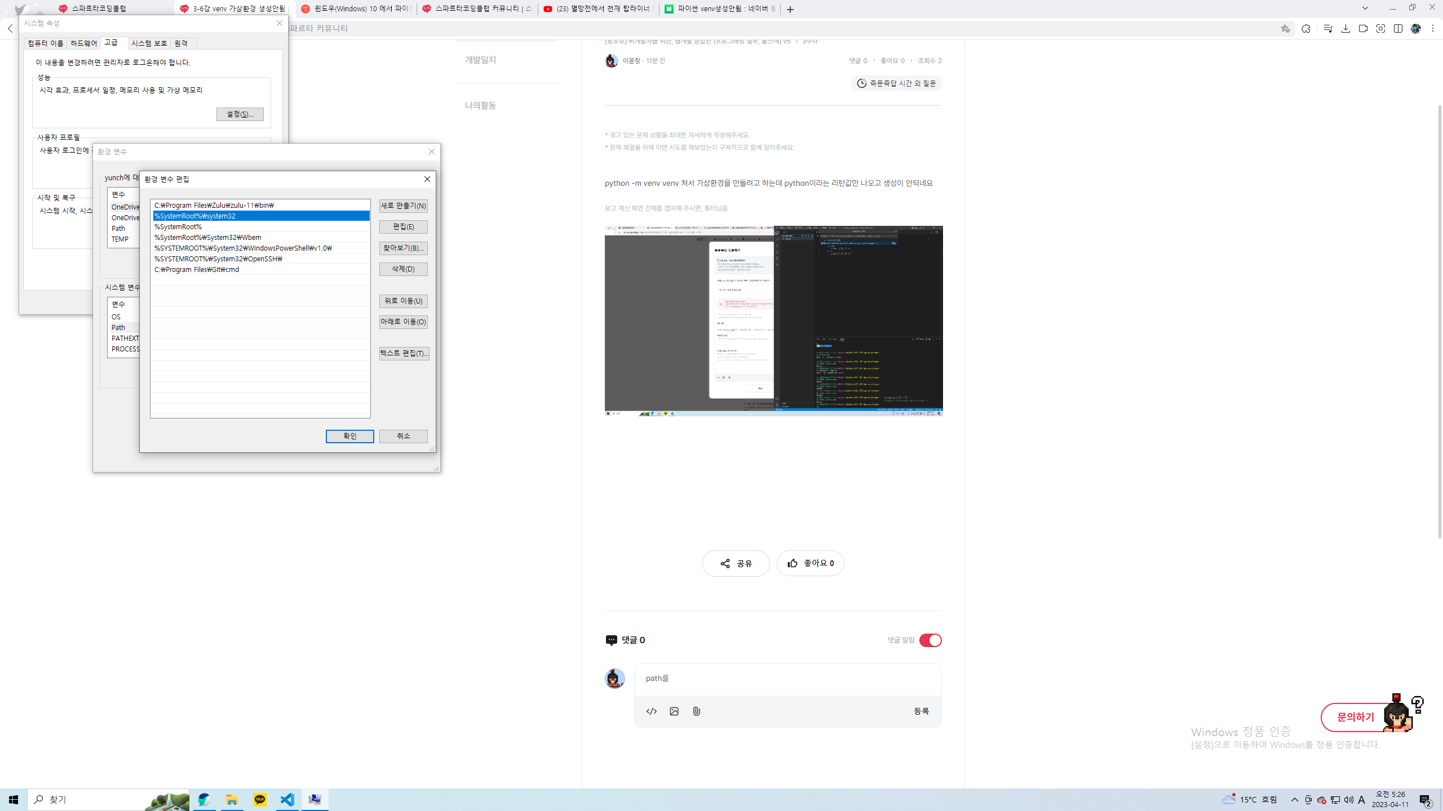Insert code block in comment editor

652,711
